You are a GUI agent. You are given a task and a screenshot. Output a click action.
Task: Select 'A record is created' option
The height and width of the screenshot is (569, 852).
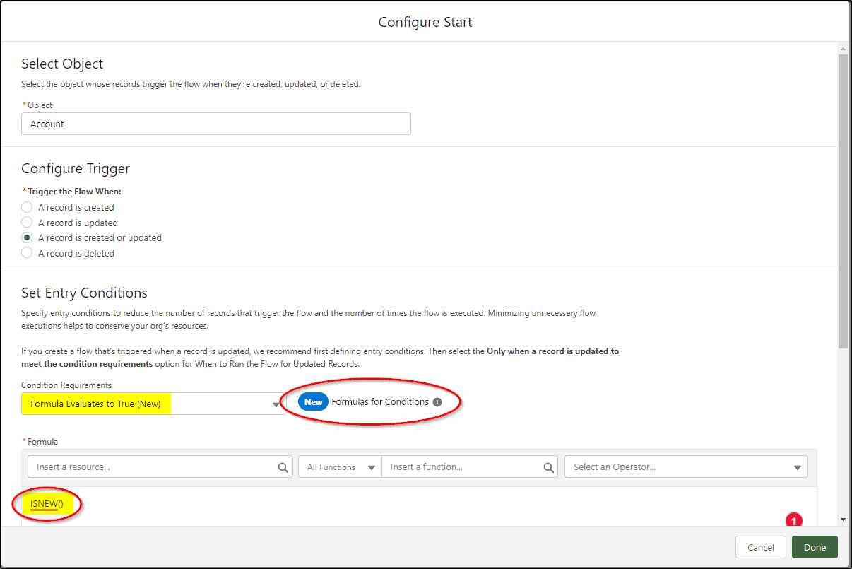(x=27, y=207)
